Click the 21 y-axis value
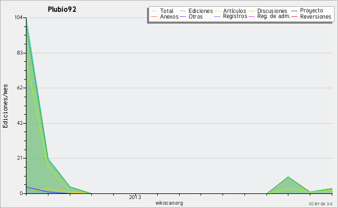The height and width of the screenshot is (208, 338). pos(20,158)
